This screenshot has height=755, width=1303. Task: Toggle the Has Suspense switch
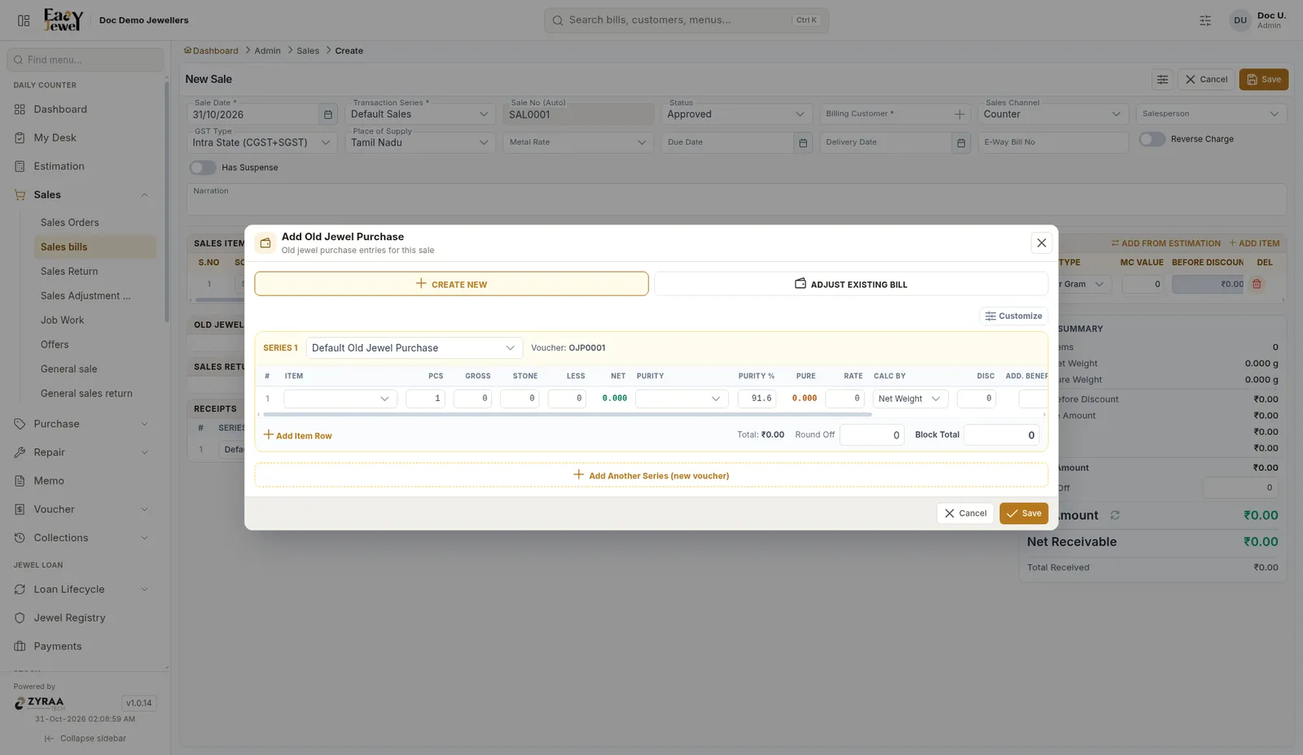click(203, 168)
